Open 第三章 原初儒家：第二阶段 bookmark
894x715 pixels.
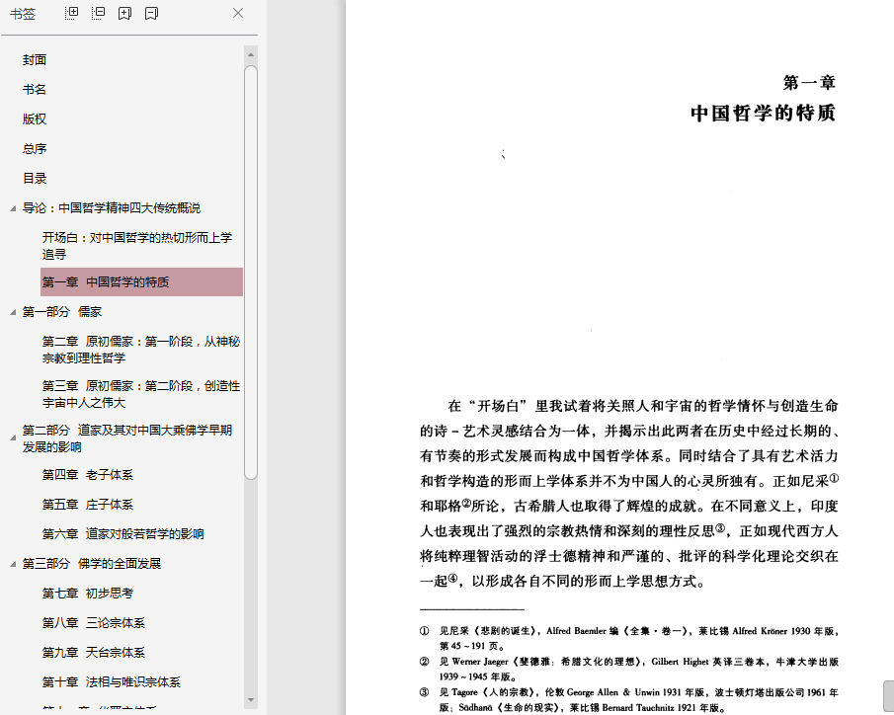coord(141,394)
